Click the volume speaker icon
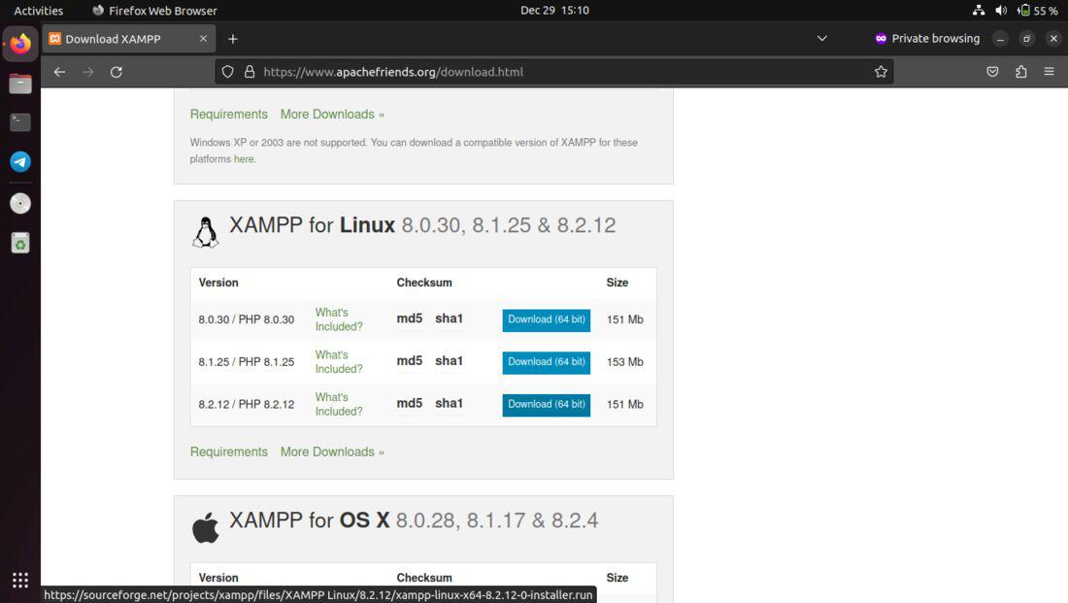This screenshot has height=603, width=1068. pos(1001,11)
